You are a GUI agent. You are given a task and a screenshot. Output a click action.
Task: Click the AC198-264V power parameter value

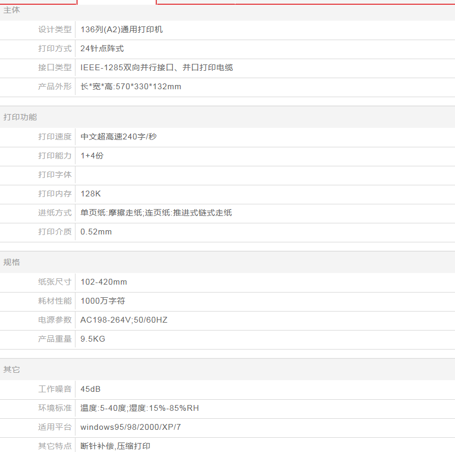point(124,320)
